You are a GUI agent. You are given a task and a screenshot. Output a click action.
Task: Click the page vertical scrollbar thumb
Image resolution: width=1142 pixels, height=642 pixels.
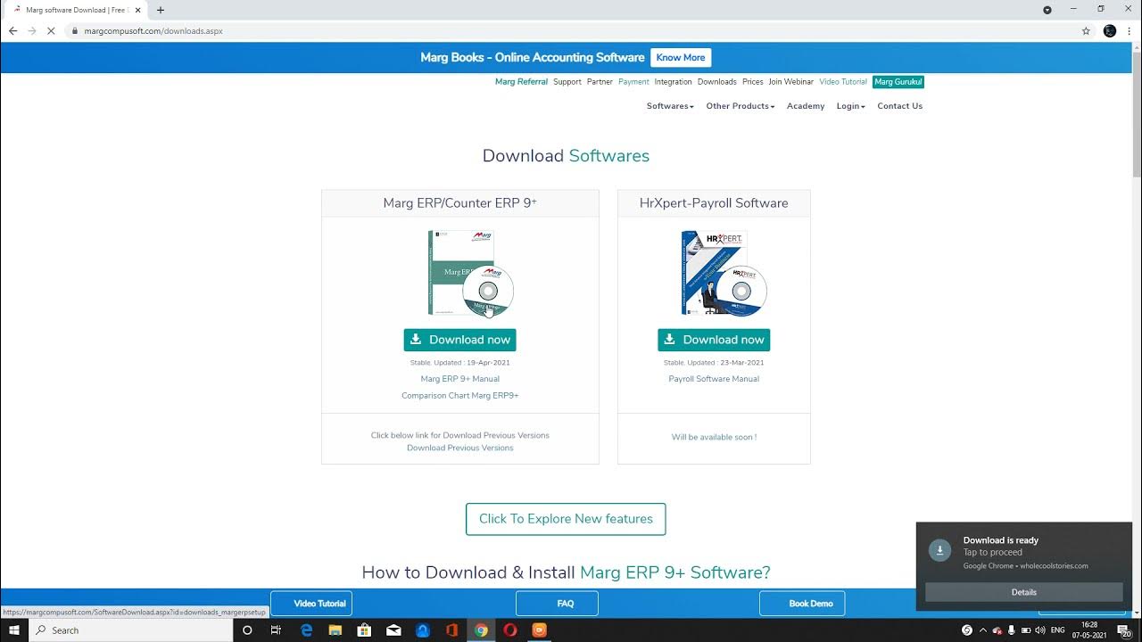pyautogui.click(x=1136, y=112)
